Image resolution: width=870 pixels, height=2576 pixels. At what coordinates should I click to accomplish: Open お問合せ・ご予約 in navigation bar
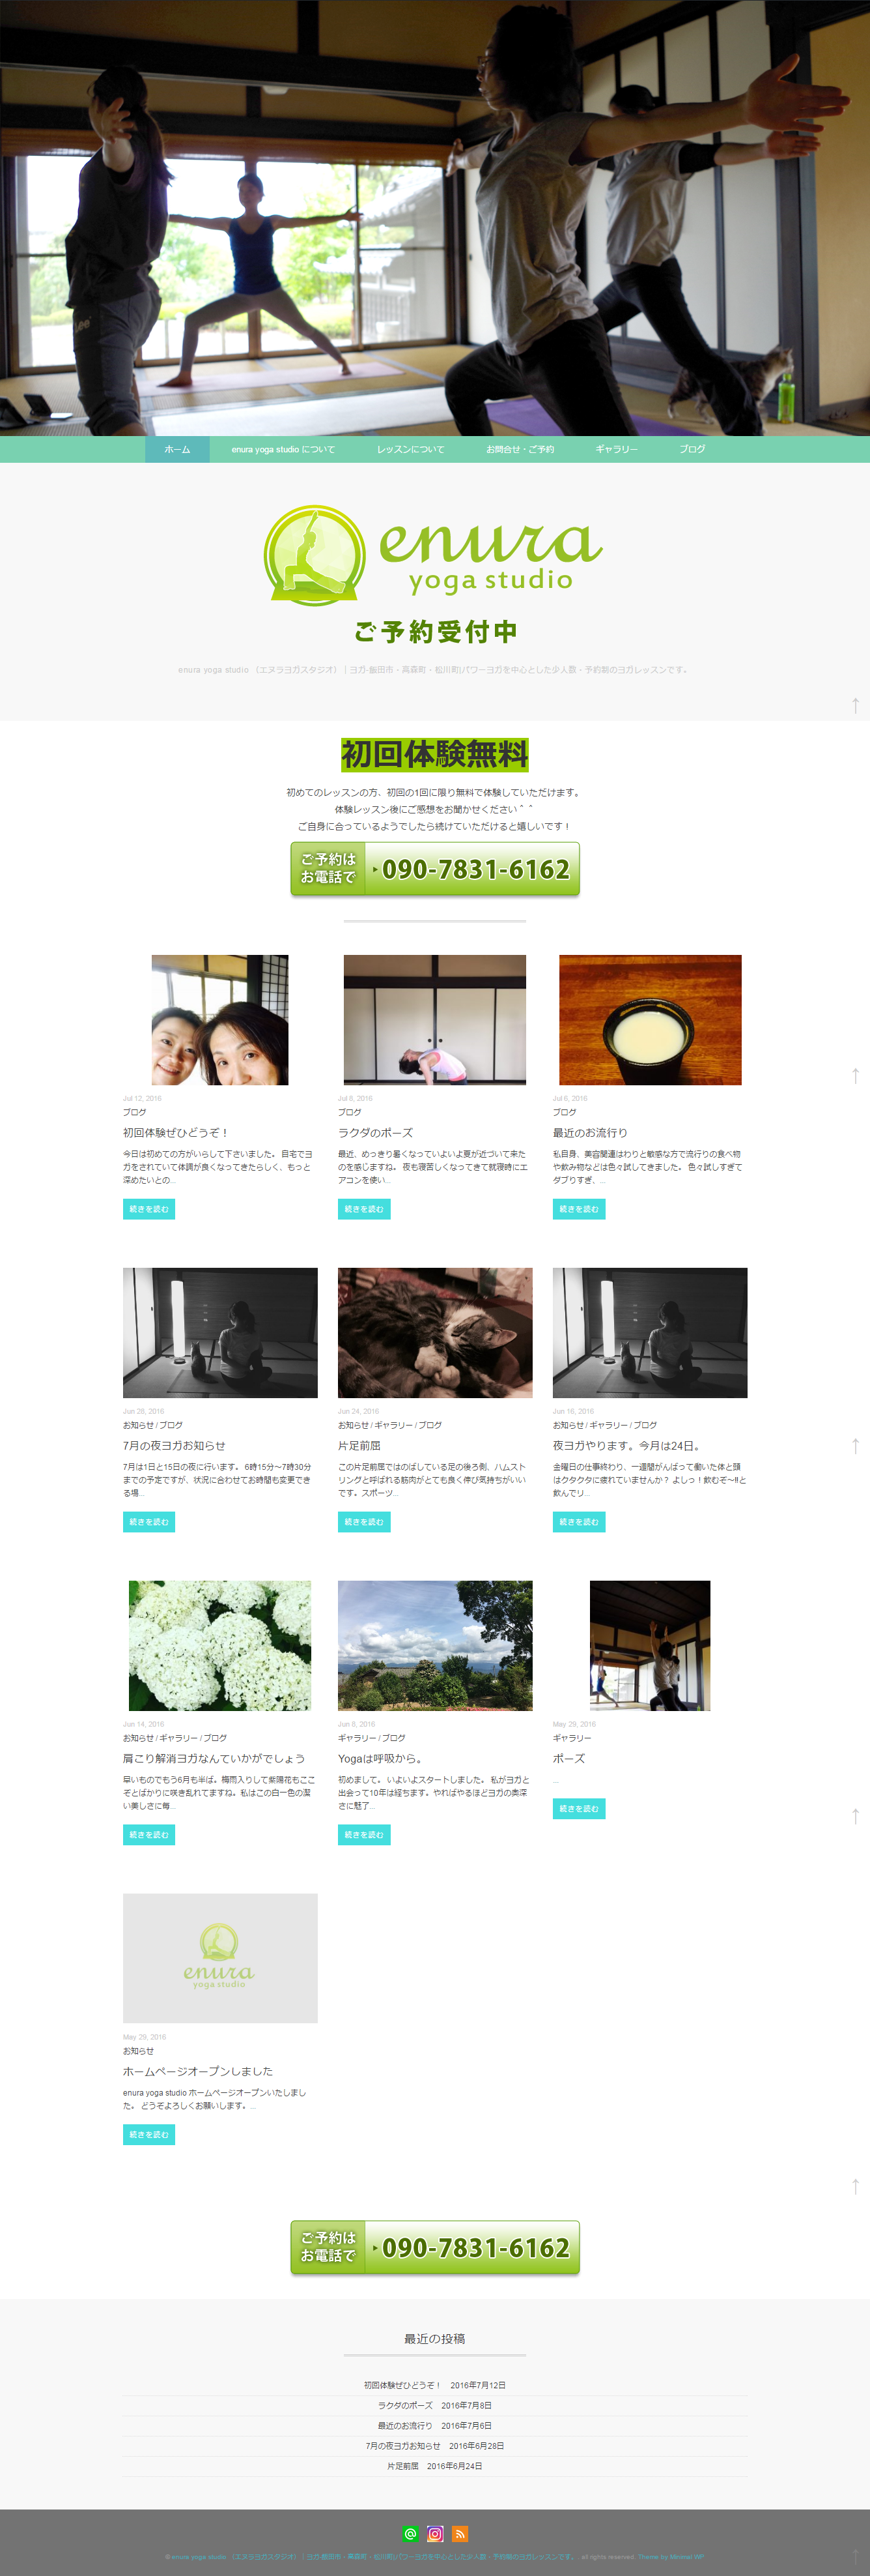tap(520, 449)
